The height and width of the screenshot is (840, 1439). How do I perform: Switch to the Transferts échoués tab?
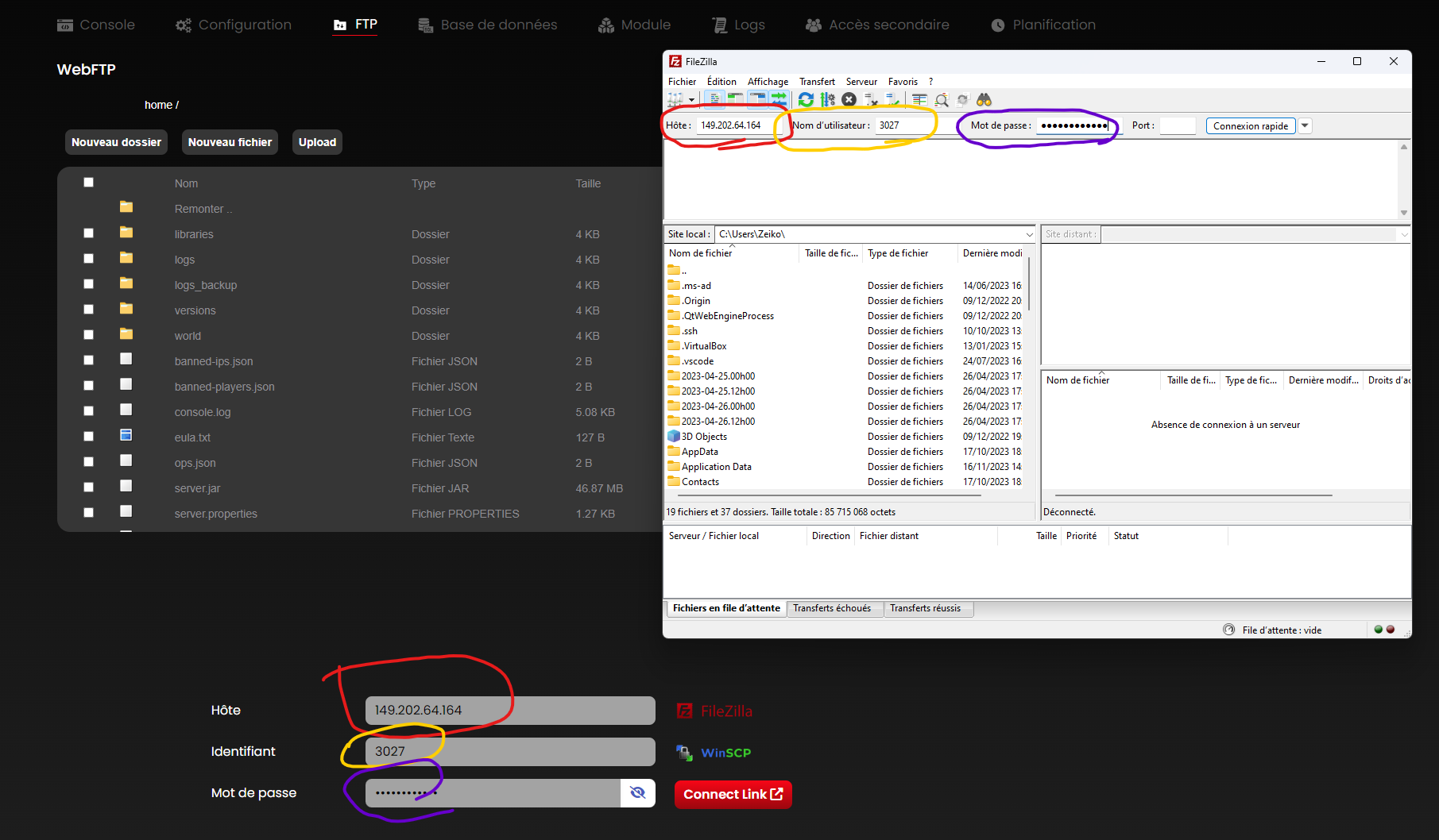(x=831, y=608)
